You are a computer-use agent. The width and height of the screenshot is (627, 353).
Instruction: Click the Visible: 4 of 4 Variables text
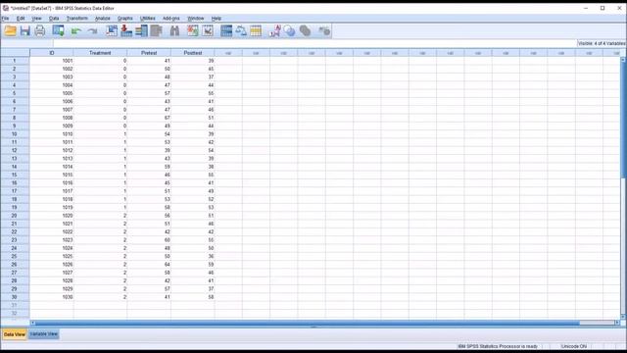(602, 43)
